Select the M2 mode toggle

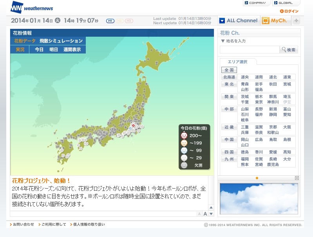119,21
